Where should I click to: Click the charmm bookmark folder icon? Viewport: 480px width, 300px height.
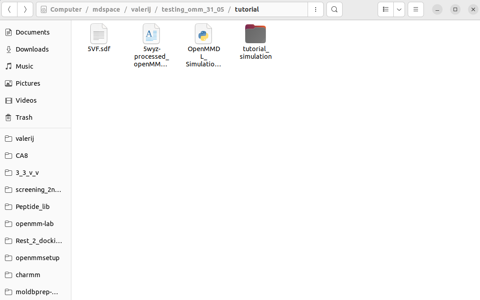[x=9, y=275]
